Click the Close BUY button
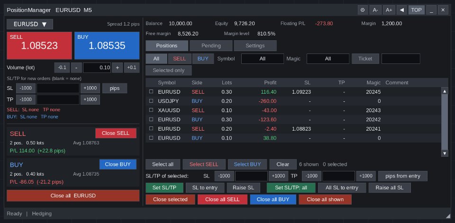 point(118,164)
